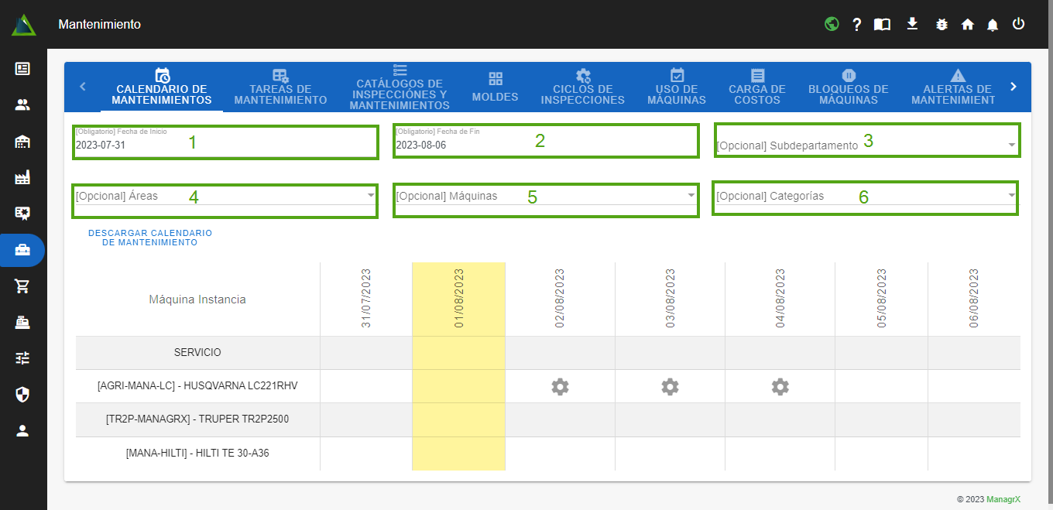Viewport: 1053px width, 510px height.
Task: Click the bug report icon
Action: coord(942,24)
